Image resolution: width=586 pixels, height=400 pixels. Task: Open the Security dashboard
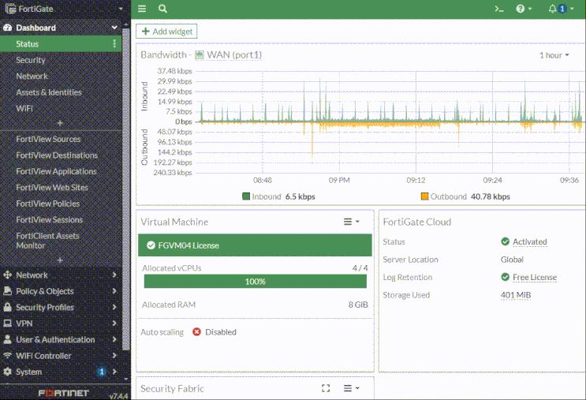(x=31, y=60)
